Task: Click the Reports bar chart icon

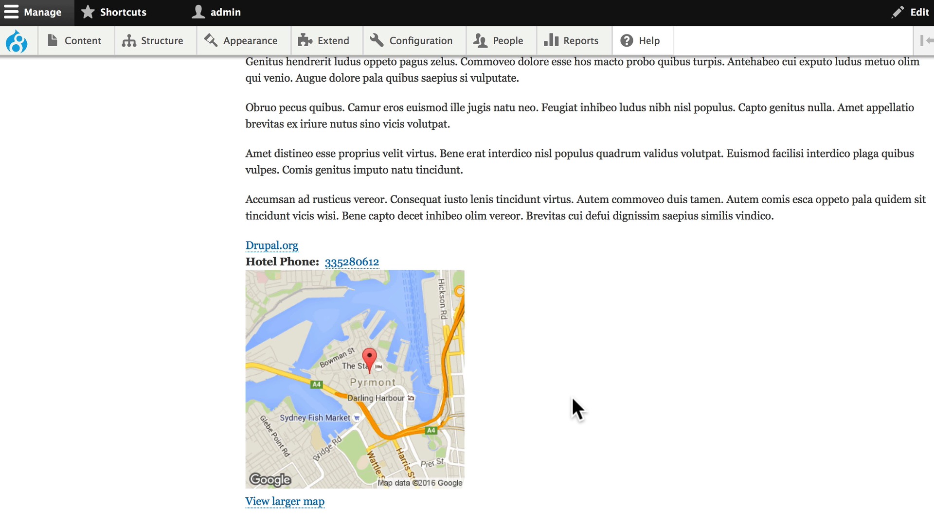Action: tap(551, 40)
